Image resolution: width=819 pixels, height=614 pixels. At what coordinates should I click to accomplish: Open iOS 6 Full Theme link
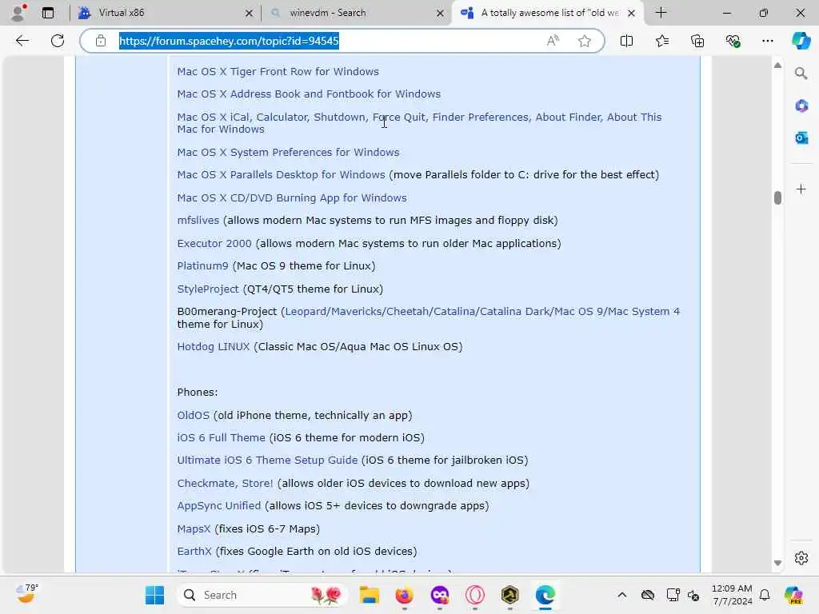(221, 437)
